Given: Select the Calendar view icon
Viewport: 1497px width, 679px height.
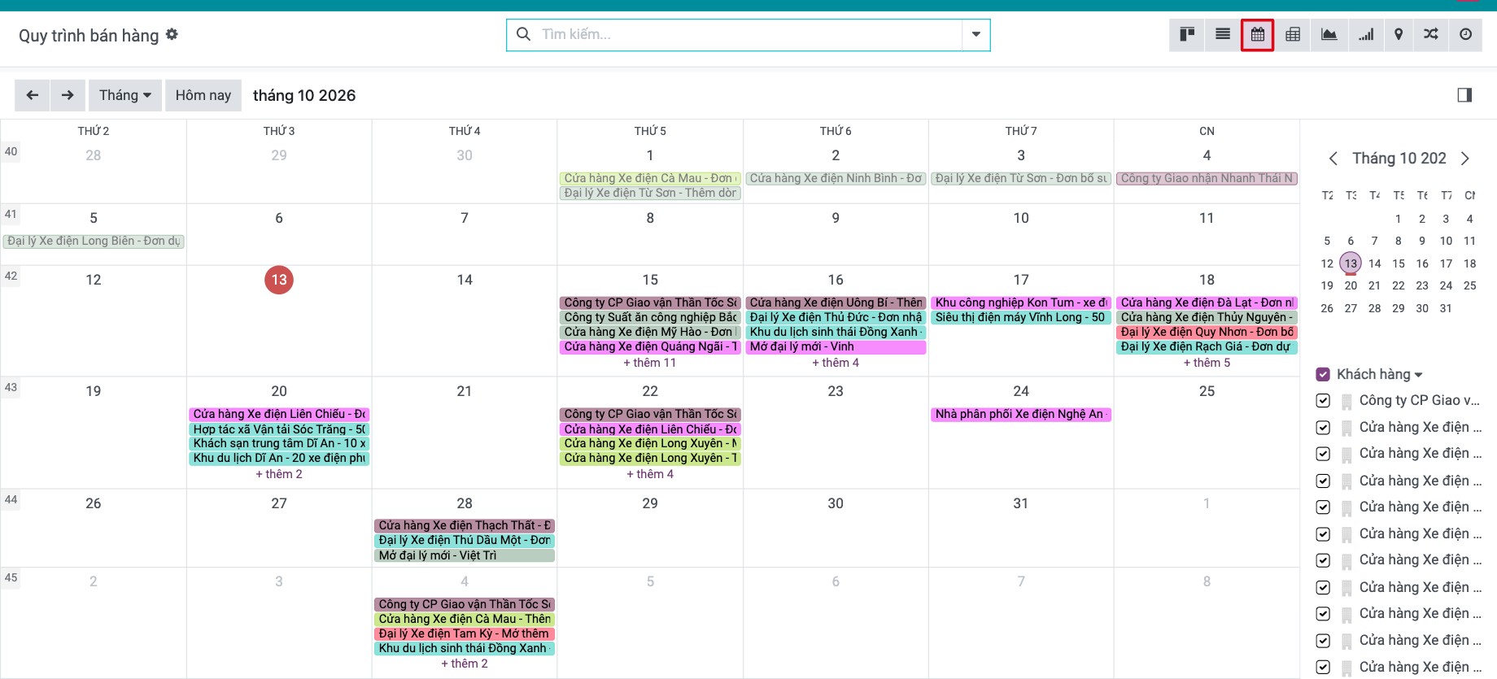Looking at the screenshot, I should [1258, 34].
